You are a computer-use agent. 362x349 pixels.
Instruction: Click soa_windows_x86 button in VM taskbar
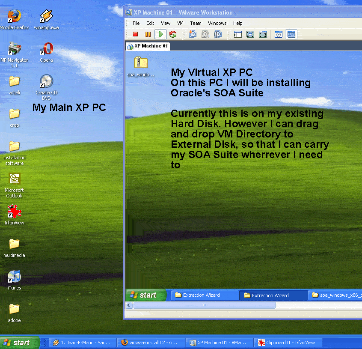(335, 295)
